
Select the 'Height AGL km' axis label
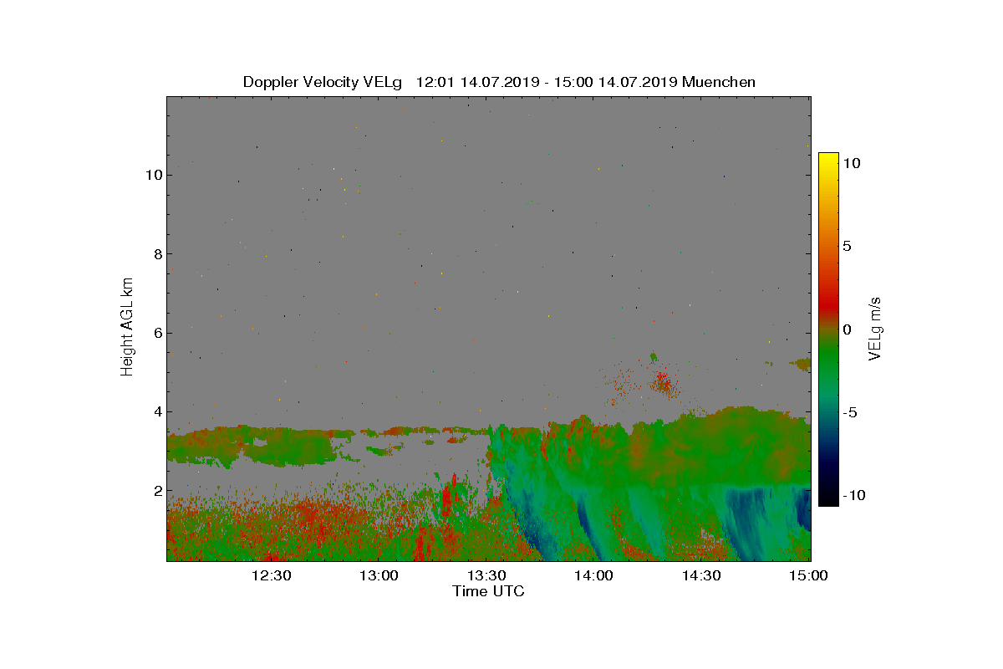(127, 326)
